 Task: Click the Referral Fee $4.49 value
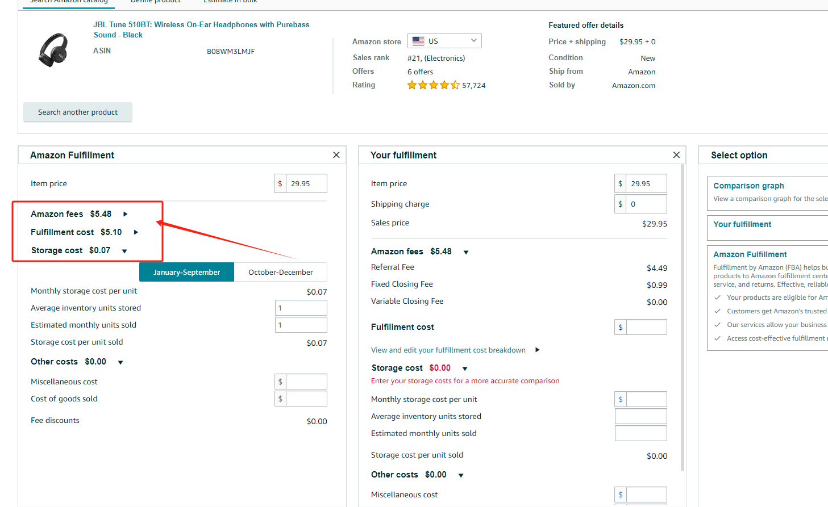click(x=657, y=268)
